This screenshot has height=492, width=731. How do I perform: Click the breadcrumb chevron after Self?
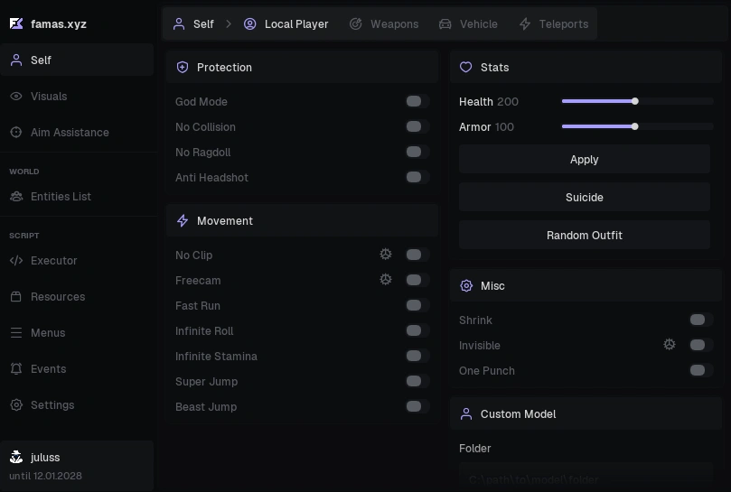click(229, 23)
